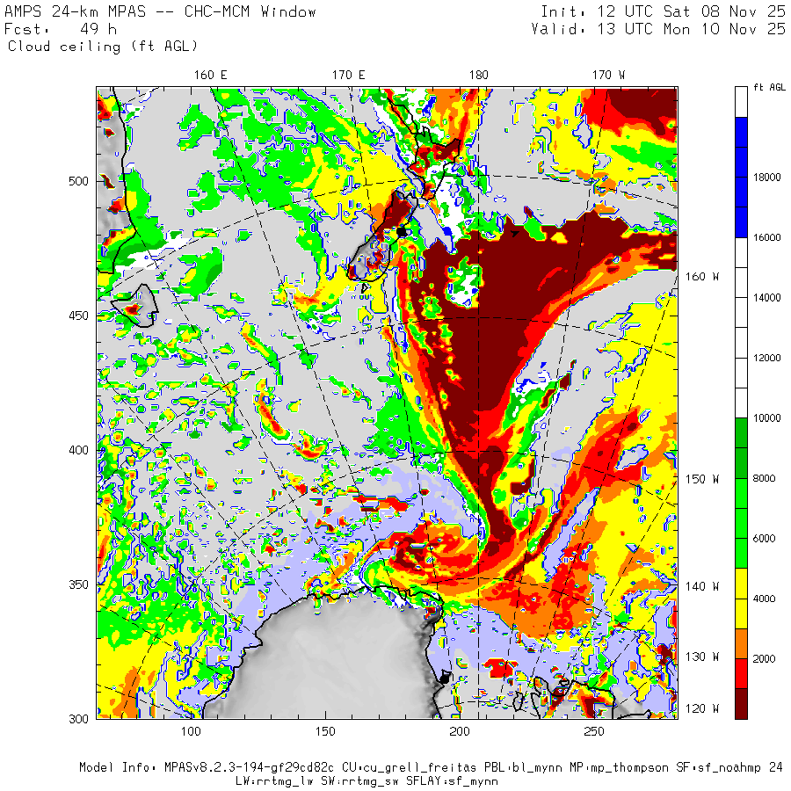Click the bright red color bar segment

point(741,674)
